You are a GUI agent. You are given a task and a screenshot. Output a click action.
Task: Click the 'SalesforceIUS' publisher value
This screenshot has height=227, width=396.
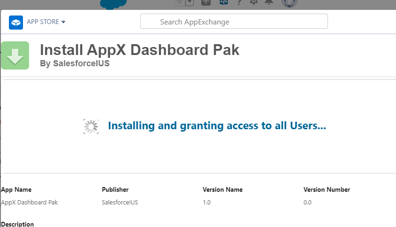pyautogui.click(x=120, y=203)
